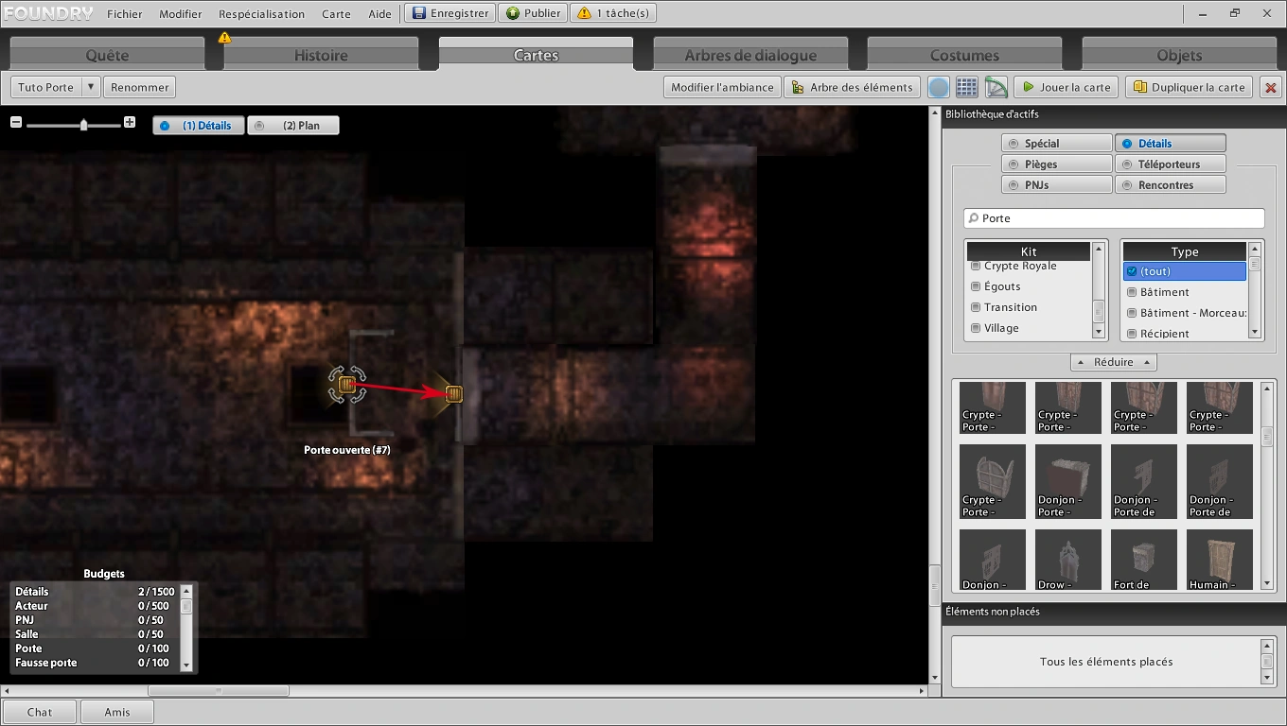Zoom out with the minus icon
Image resolution: width=1287 pixels, height=726 pixels.
pyautogui.click(x=16, y=122)
